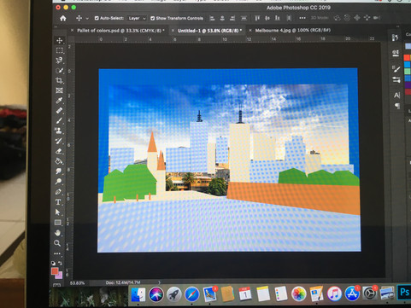Select the Frame tool
The width and height of the screenshot is (411, 308).
(59, 90)
